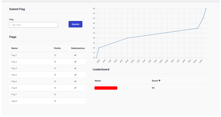Click the Flag 3 submission checkmark
This screenshot has width=221, height=117.
coord(75,68)
